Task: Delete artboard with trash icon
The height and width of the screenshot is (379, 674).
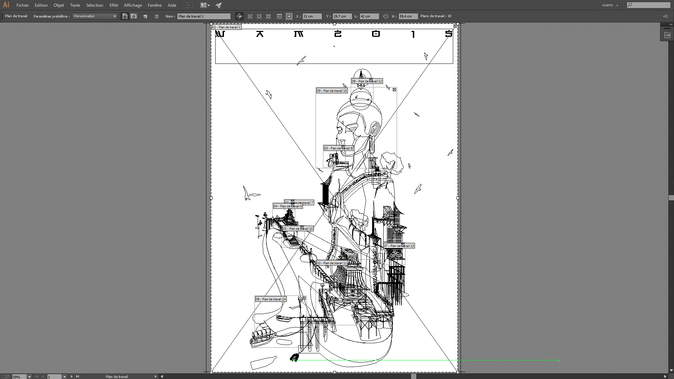Action: click(157, 16)
